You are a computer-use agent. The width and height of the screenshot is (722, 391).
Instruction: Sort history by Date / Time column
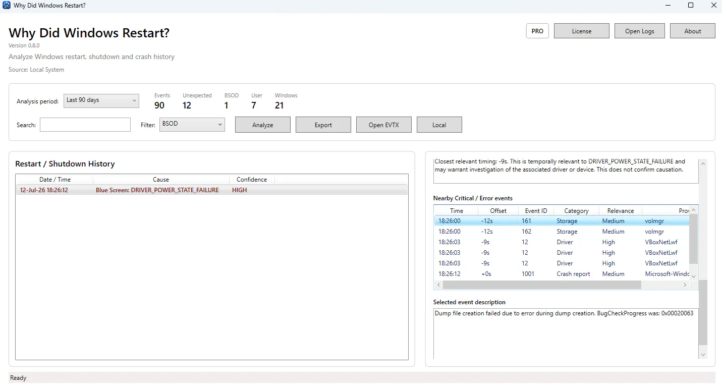click(54, 180)
